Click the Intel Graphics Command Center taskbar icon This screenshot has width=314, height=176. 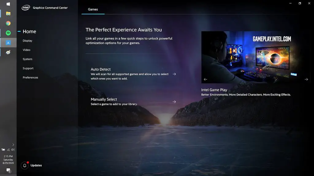point(8,42)
